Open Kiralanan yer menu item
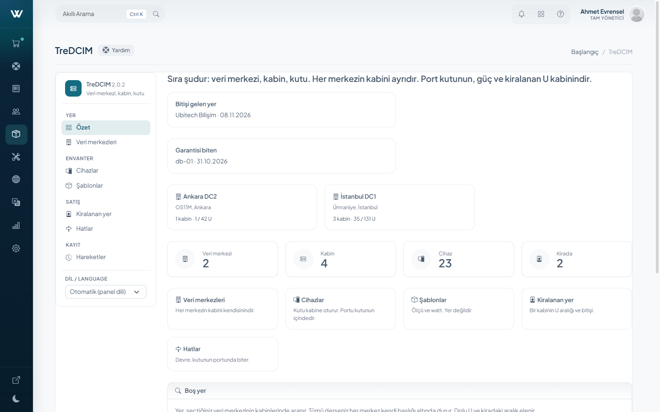 click(106, 214)
